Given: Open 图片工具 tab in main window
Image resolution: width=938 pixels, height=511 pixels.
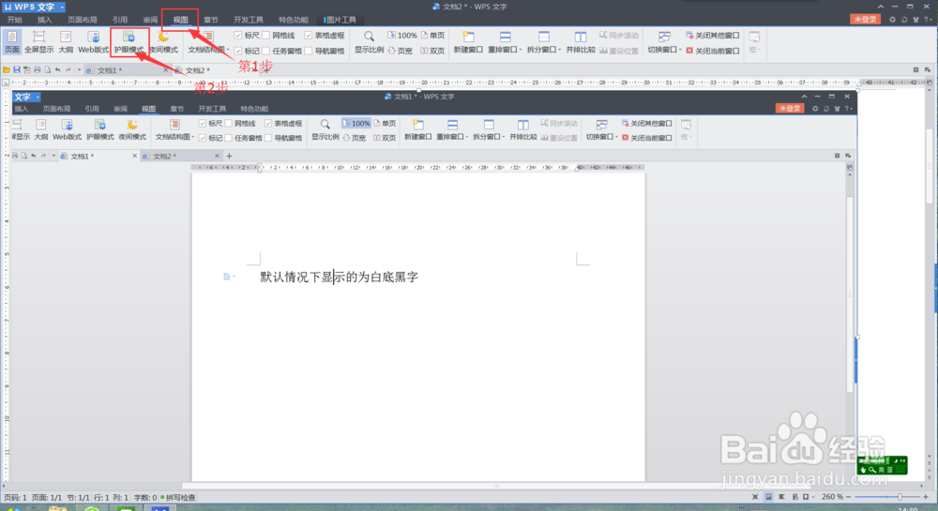Looking at the screenshot, I should click(x=340, y=20).
